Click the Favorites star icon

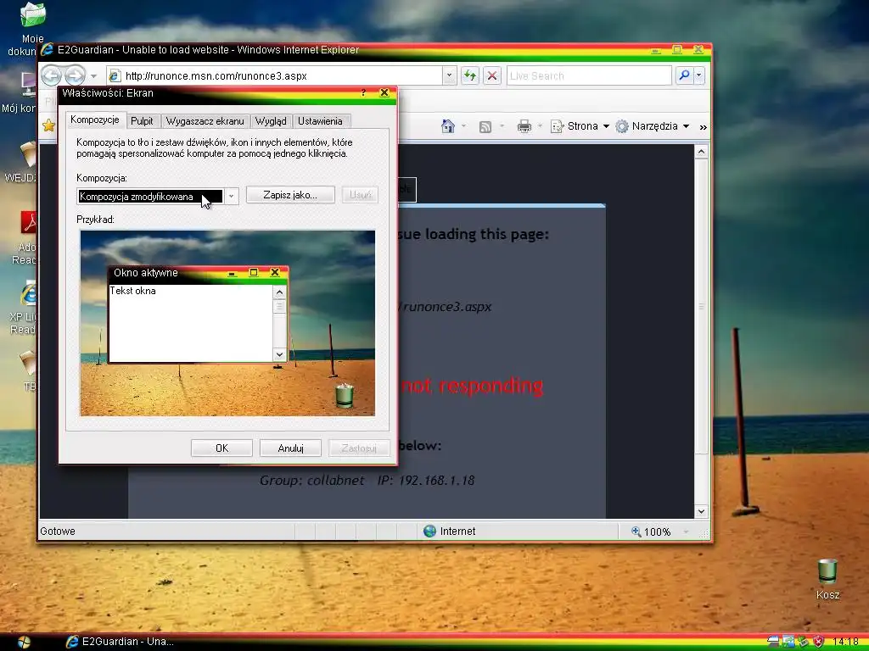coord(48,125)
